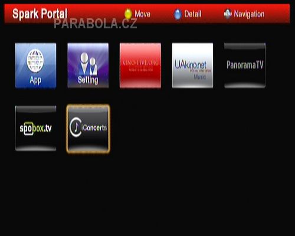
Task: Click the Detail label in header
Action: (x=193, y=14)
